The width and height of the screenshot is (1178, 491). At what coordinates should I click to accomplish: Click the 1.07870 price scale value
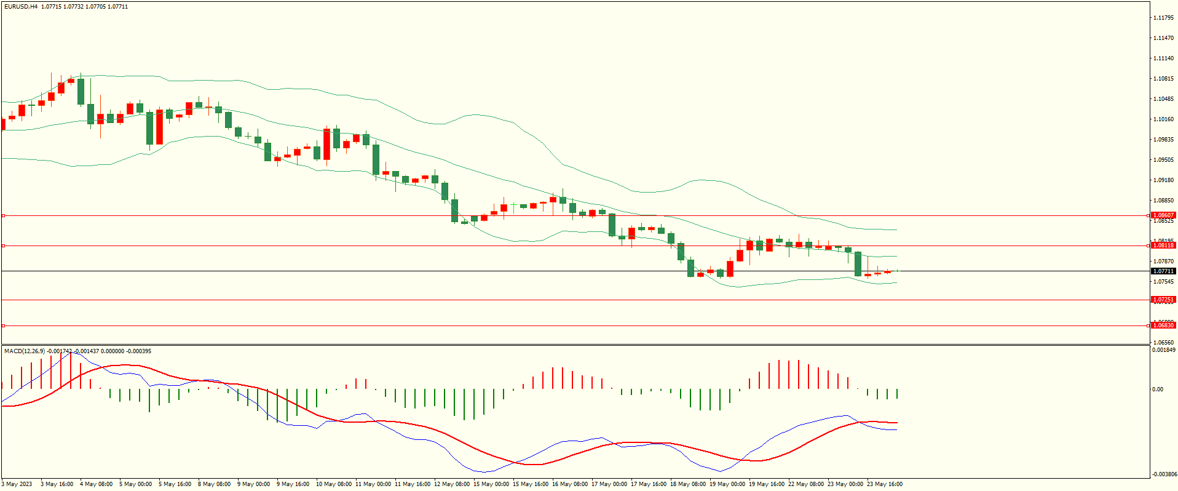[x=1164, y=261]
